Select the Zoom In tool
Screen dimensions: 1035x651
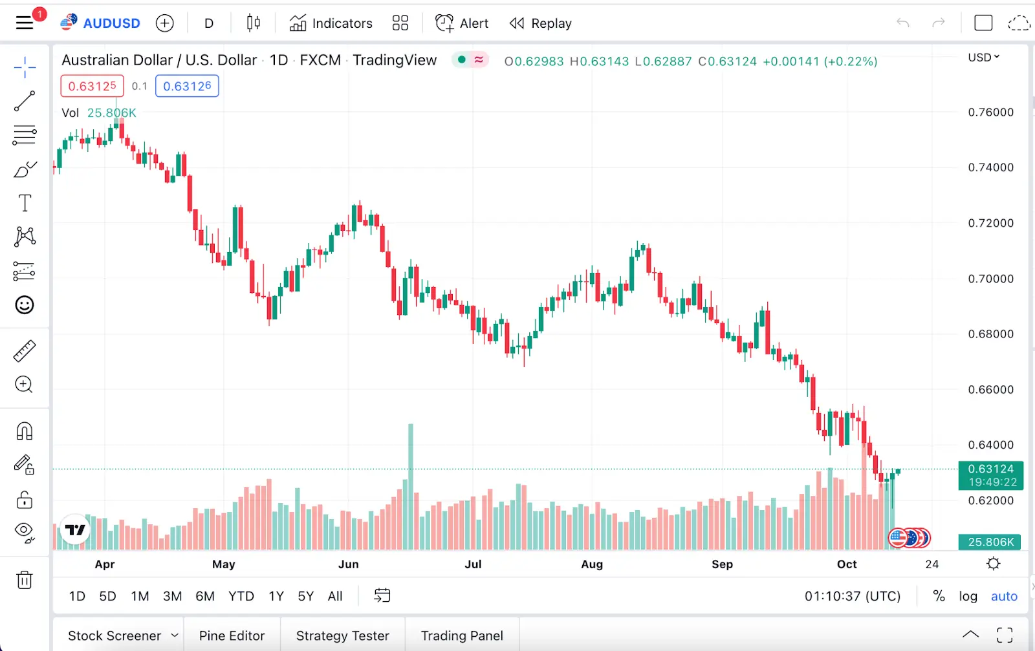[x=24, y=385]
